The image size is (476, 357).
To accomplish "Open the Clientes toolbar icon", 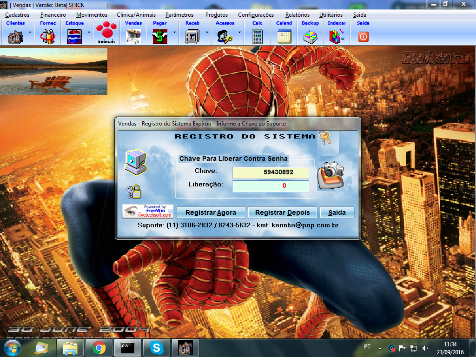I will [x=15, y=36].
